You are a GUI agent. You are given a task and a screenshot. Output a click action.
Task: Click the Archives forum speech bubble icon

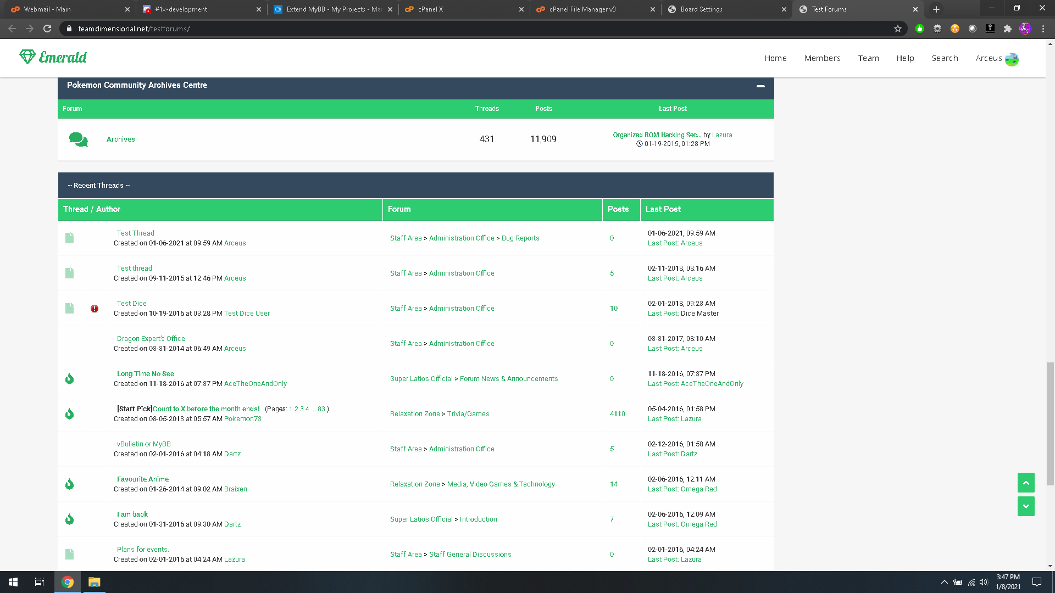pos(78,139)
